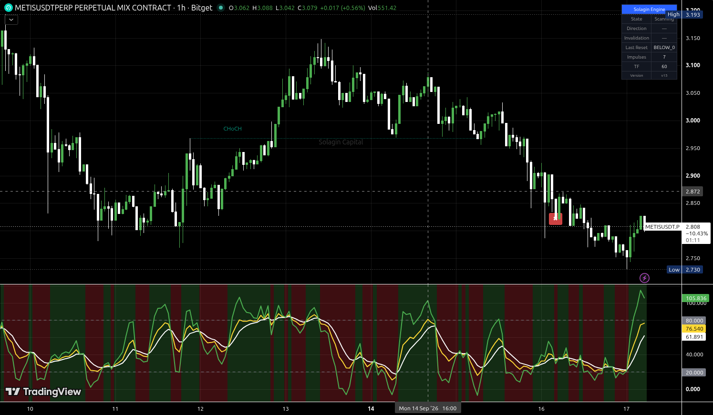This screenshot has width=713, height=415.
Task: Click the Last Reset row label
Action: coord(637,48)
